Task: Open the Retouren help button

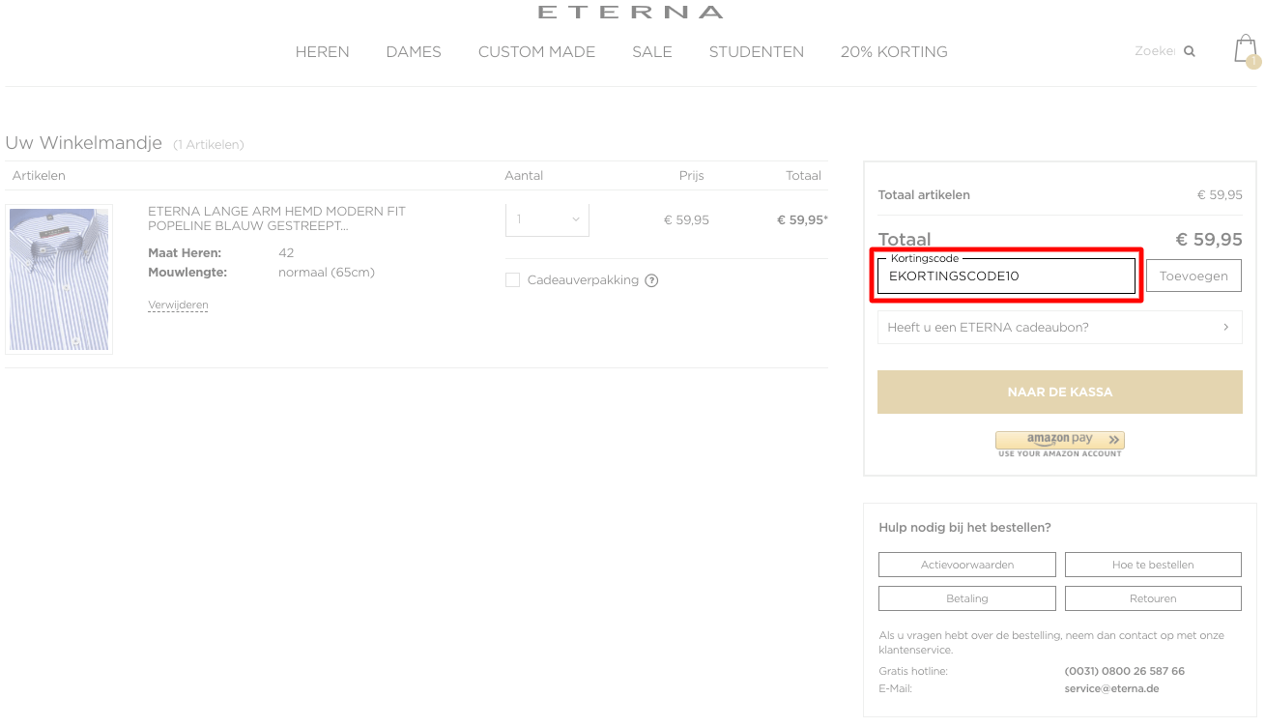Action: click(1153, 598)
